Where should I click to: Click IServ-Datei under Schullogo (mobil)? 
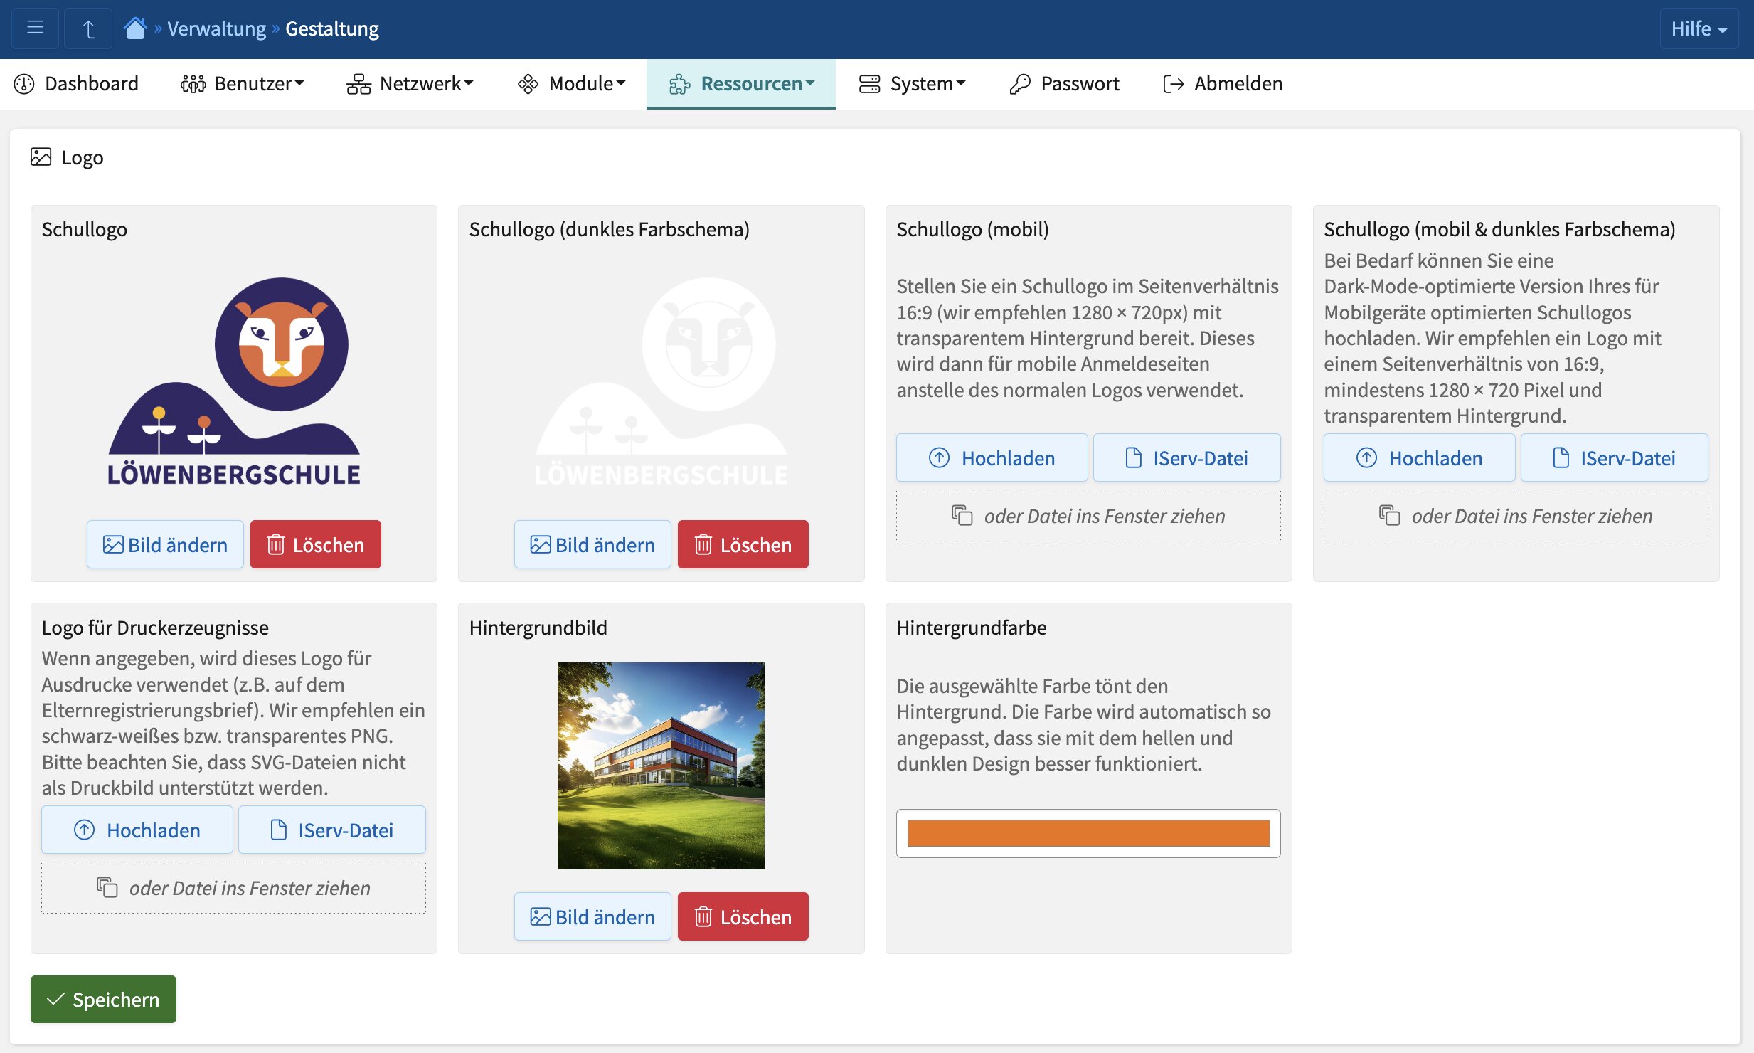pyautogui.click(x=1186, y=457)
